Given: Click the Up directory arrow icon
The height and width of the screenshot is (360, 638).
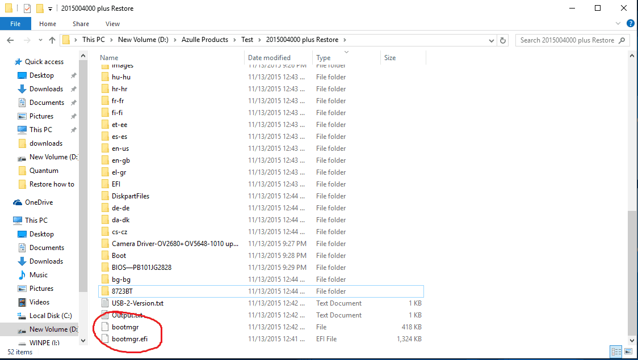Looking at the screenshot, I should click(52, 40).
